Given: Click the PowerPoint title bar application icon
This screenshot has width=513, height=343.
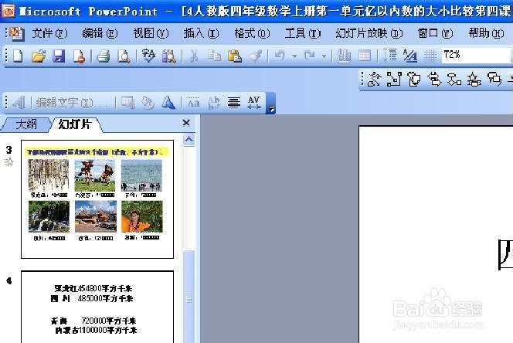Looking at the screenshot, I should pos(8,11).
